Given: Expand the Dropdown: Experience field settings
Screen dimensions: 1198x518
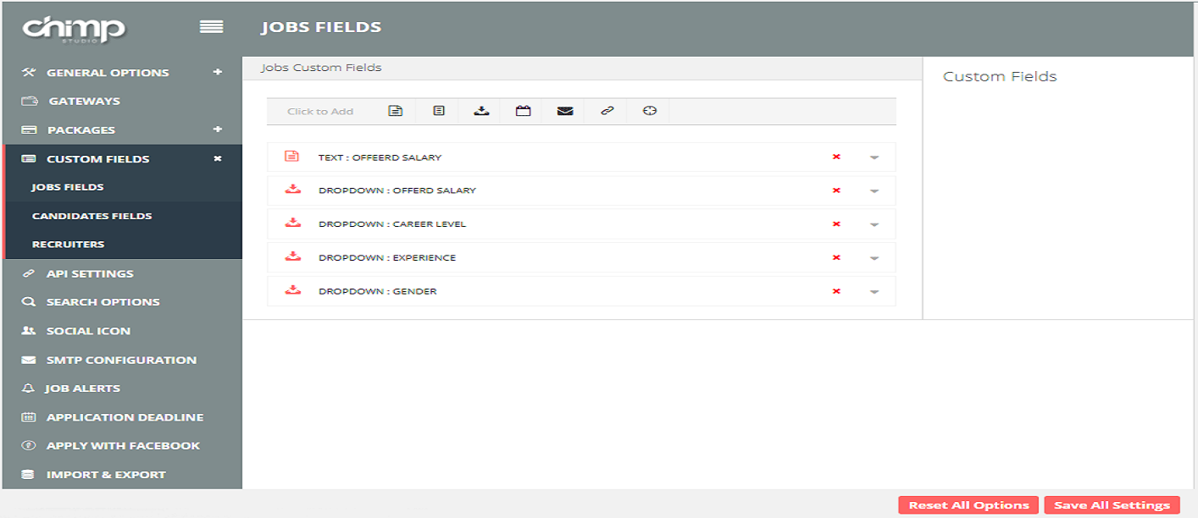Looking at the screenshot, I should 874,258.
